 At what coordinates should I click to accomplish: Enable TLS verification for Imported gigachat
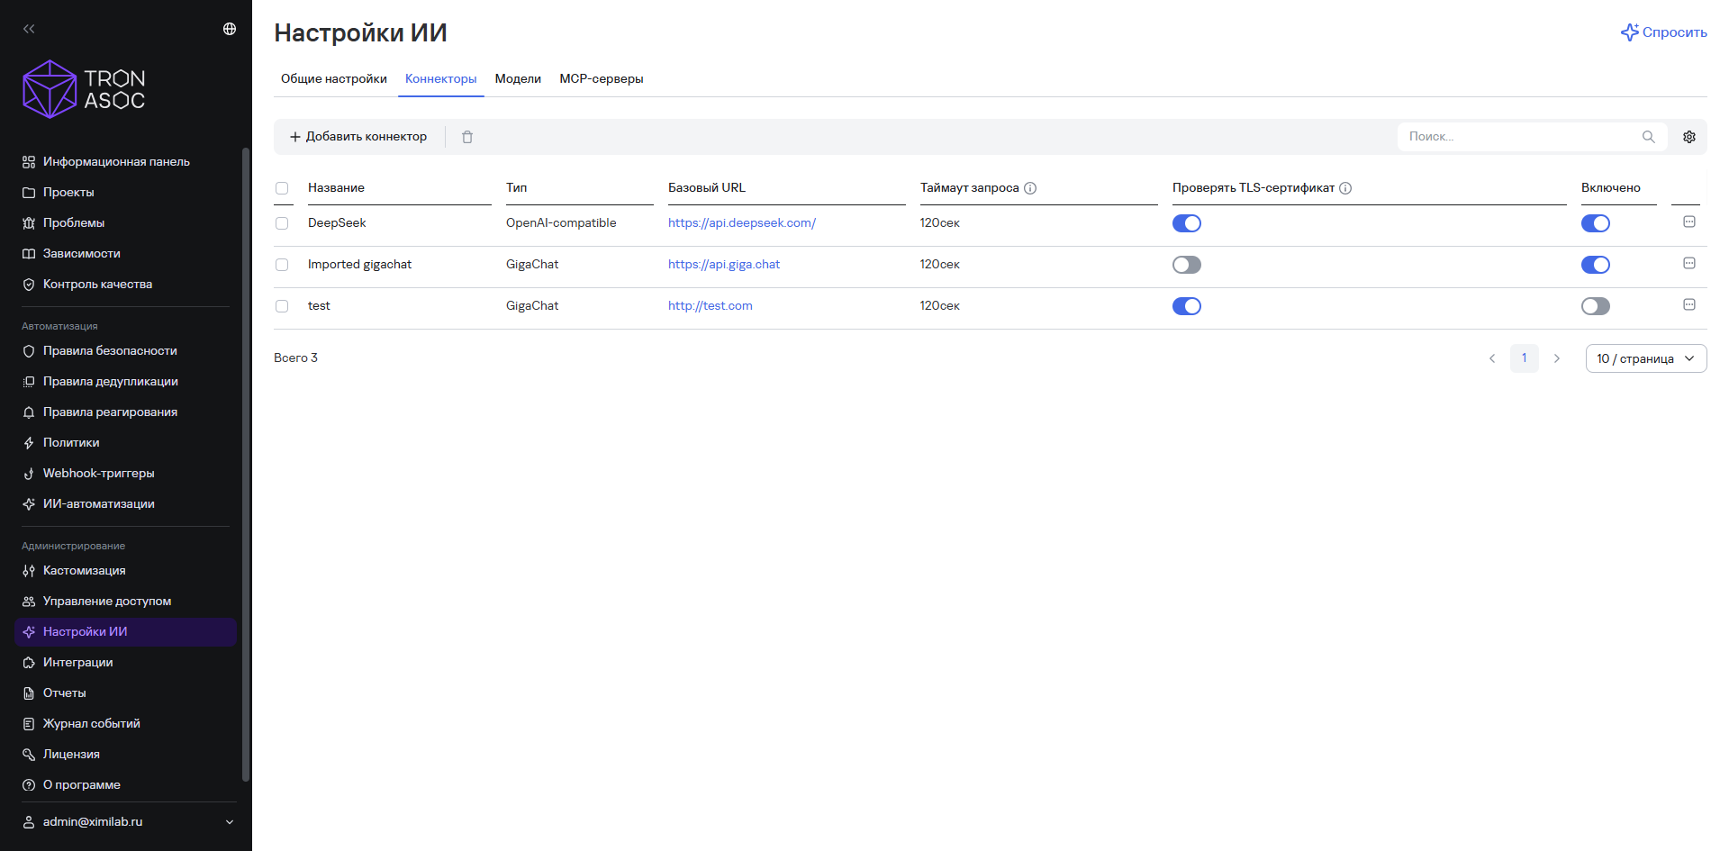(1187, 265)
